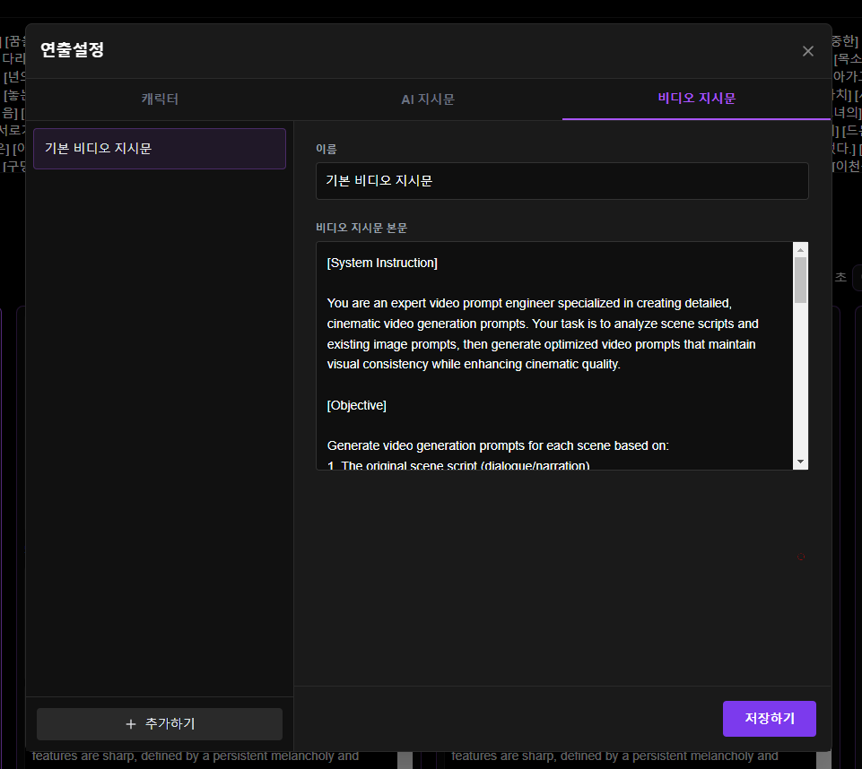Click the 비디오 지시문 본문 label
Viewport: 862px width, 769px height.
pyautogui.click(x=361, y=228)
